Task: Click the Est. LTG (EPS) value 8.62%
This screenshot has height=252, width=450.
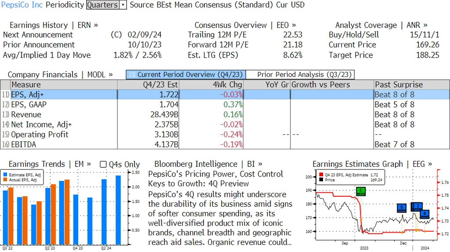Action: [293, 55]
